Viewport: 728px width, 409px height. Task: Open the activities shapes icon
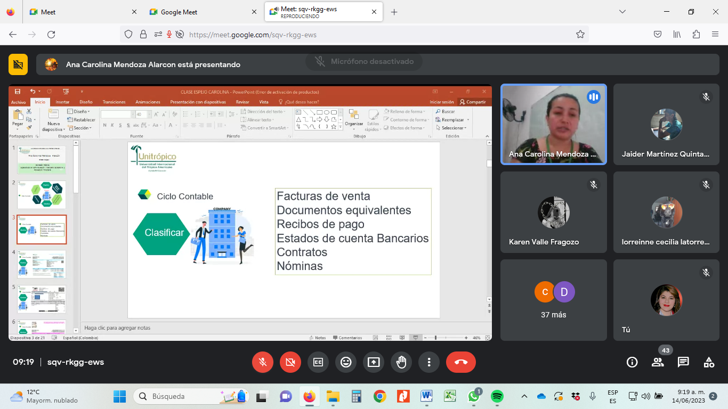pos(709,362)
